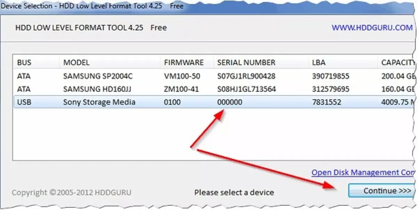Visit the WWW.HDDGURU.COM link
Viewport: 418px width, 210px height.
(372, 28)
